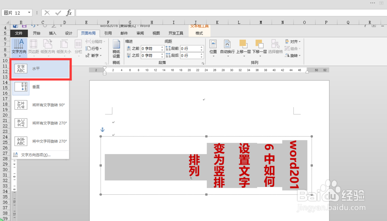
Task: Click the vertical text 变为竖排 in textbox
Action: (x=219, y=165)
